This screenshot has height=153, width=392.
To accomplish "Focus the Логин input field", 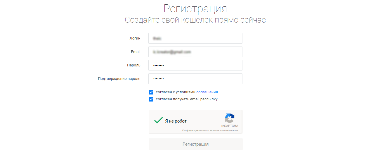I will coord(195,38).
